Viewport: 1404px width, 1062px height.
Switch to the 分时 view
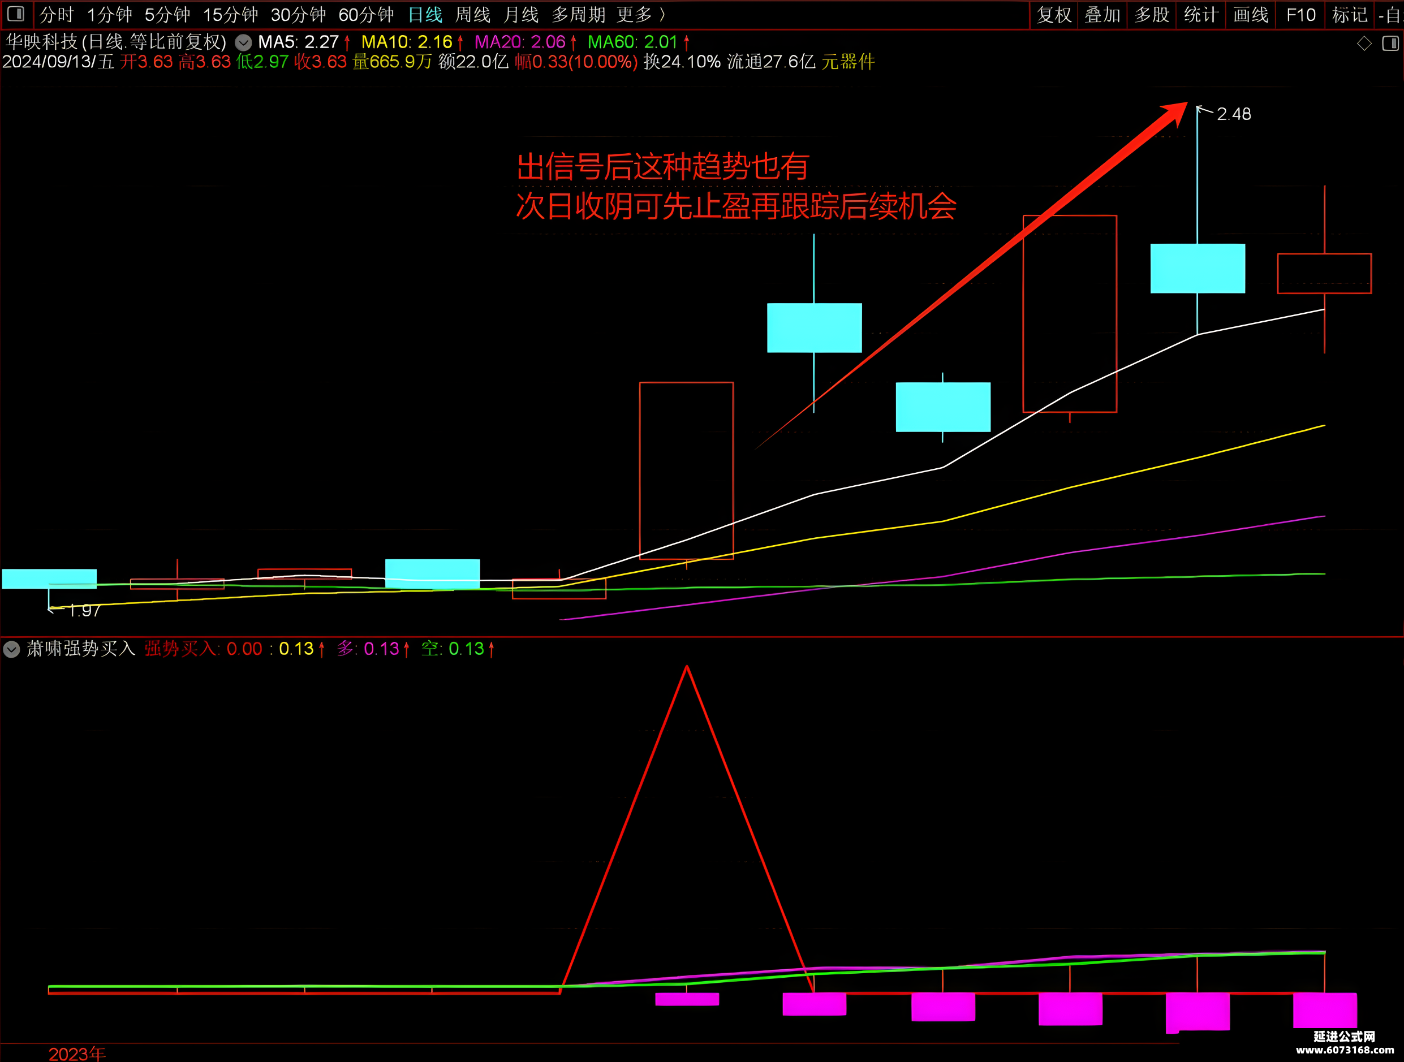click(57, 15)
